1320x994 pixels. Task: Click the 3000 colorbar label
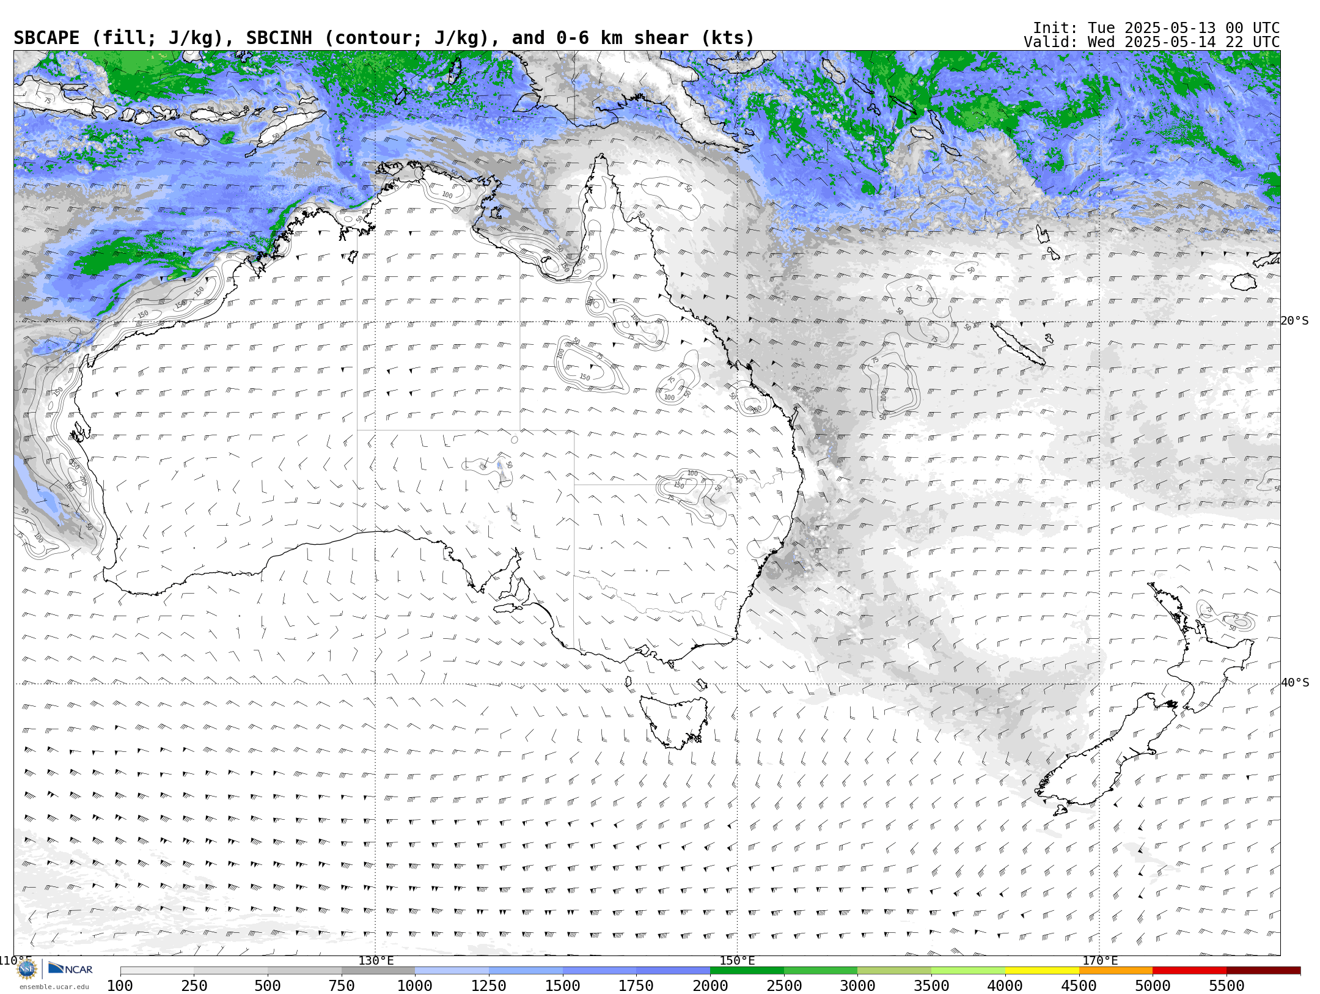857,985
